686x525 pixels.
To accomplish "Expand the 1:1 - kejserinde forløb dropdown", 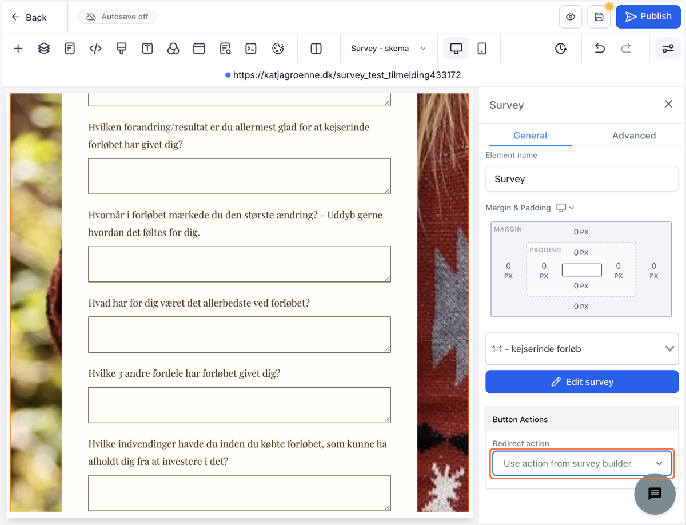I will tap(582, 349).
